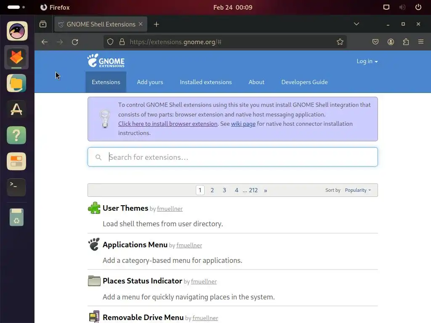431x323 pixels.
Task: Open the About tab
Action: pyautogui.click(x=256, y=82)
